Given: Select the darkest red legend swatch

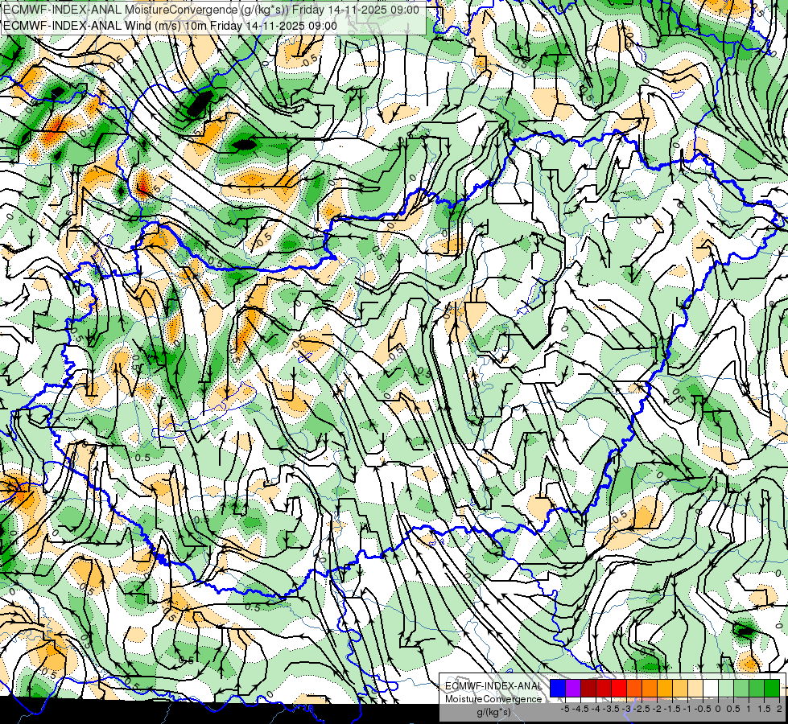Looking at the screenshot, I should 588,689.
